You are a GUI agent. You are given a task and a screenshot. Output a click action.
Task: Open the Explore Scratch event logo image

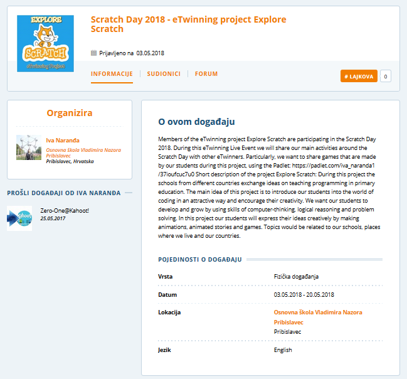click(x=45, y=43)
